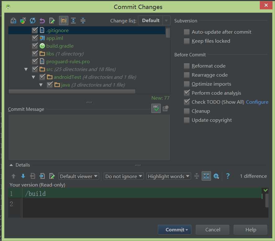Go to previous difference up arrow
Screen dimensions: 275x241
(x=13, y=176)
